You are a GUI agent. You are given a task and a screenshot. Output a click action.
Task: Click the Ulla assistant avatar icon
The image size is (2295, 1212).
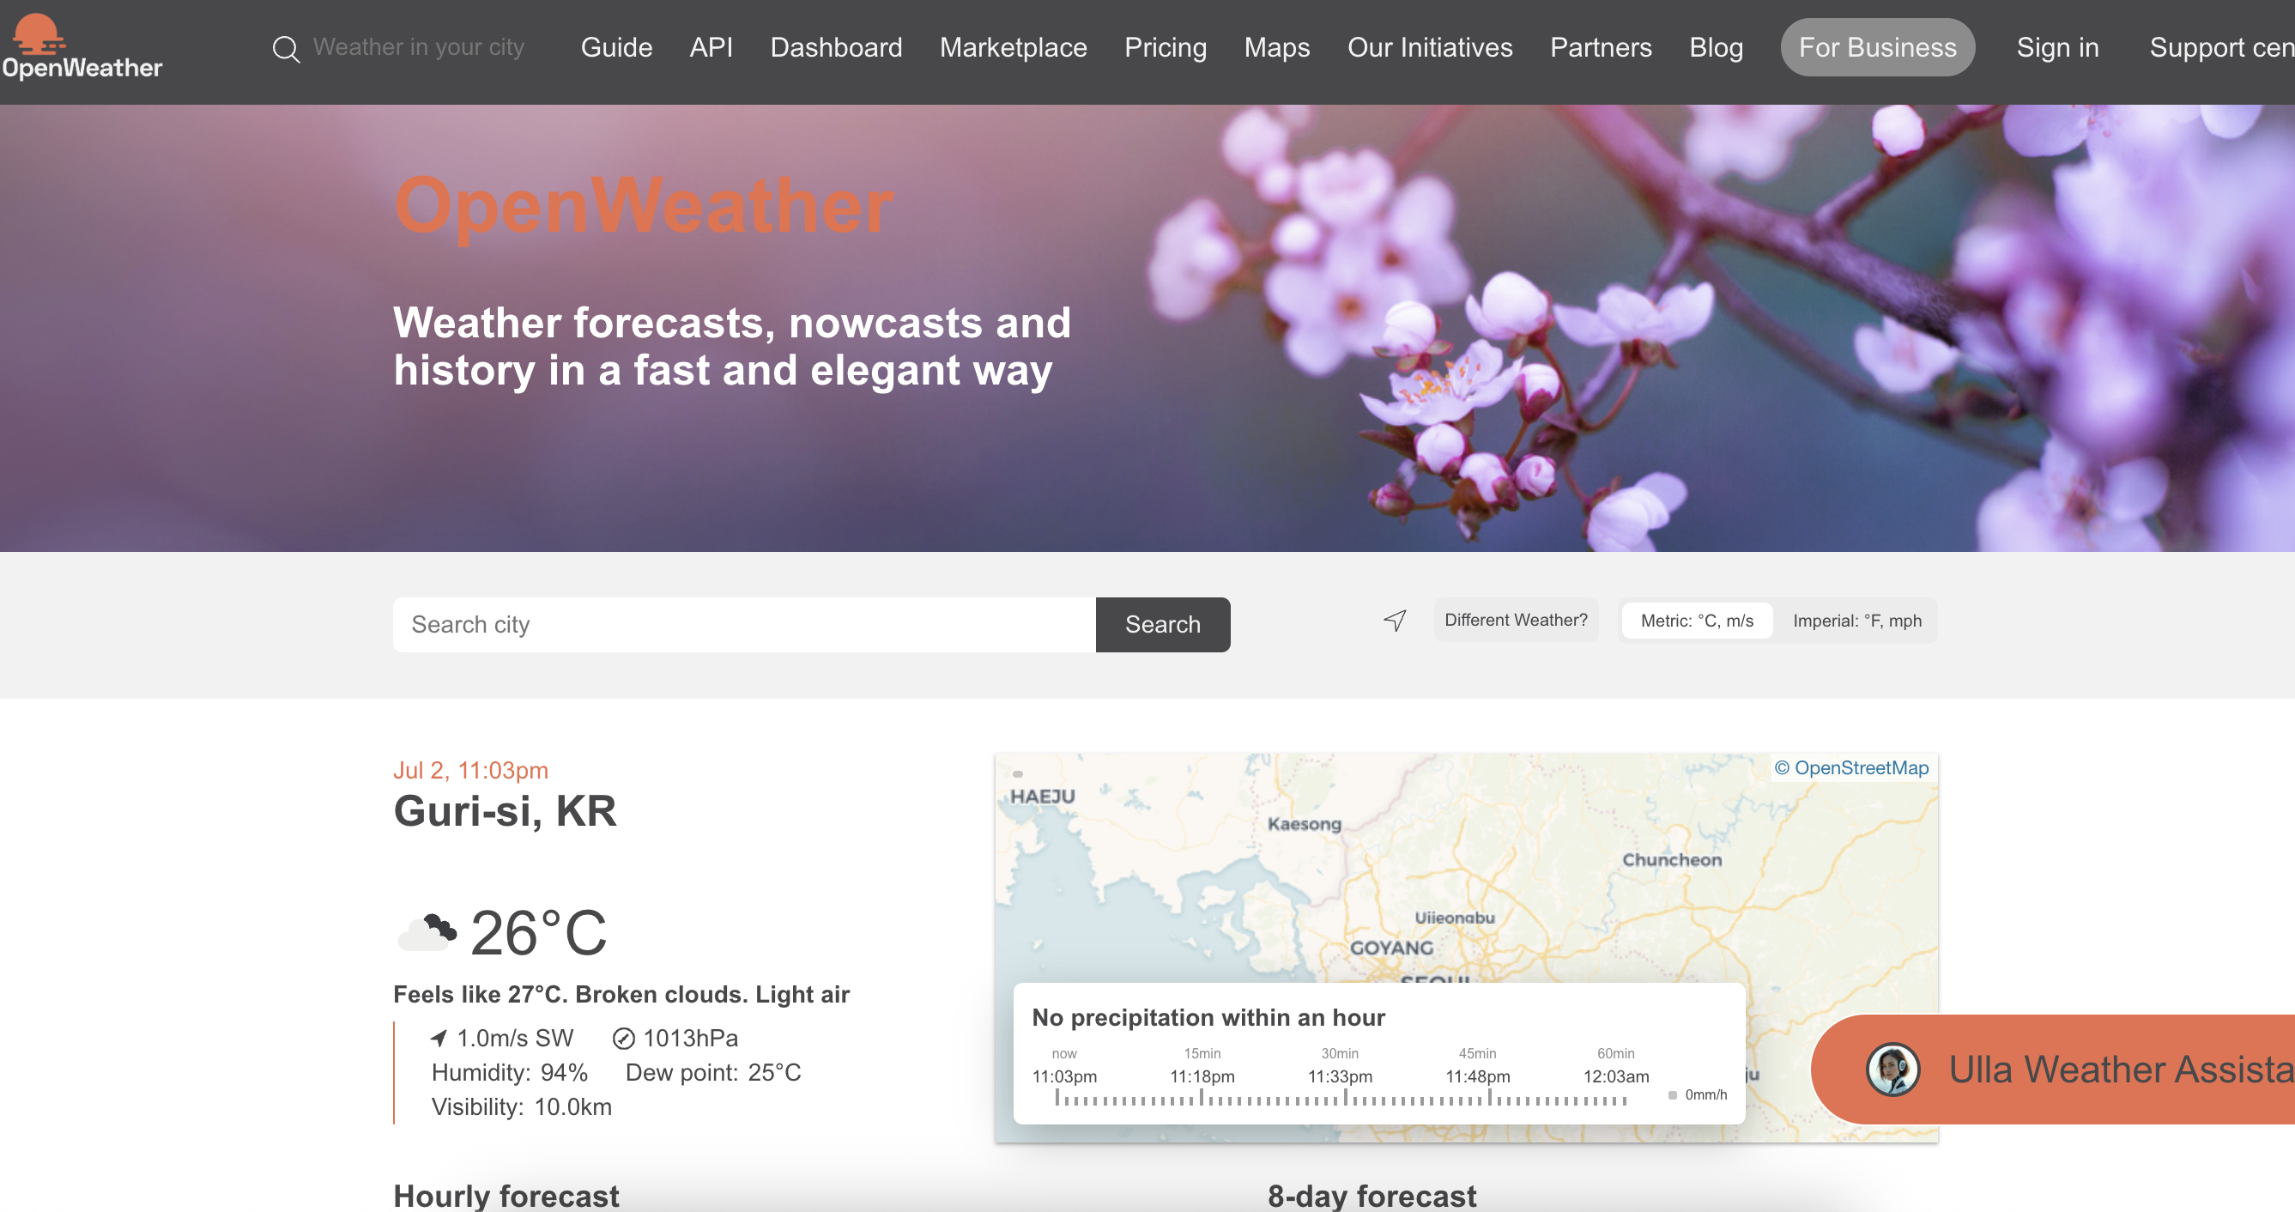1892,1069
